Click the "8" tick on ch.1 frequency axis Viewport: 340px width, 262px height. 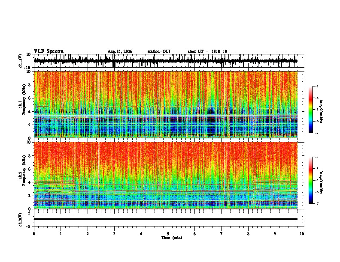[30, 85]
